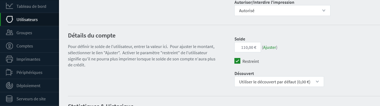This screenshot has width=380, height=106.
Task: Toggle Restreint by its label text
Action: pos(251,61)
